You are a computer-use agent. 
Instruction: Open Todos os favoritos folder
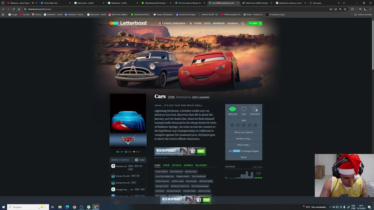click(363, 14)
